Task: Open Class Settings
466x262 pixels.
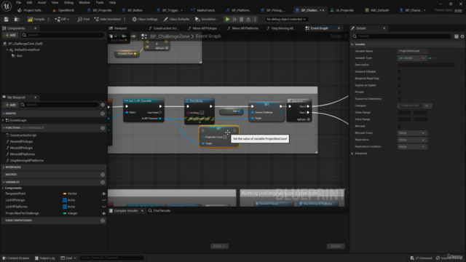Action: (x=145, y=20)
